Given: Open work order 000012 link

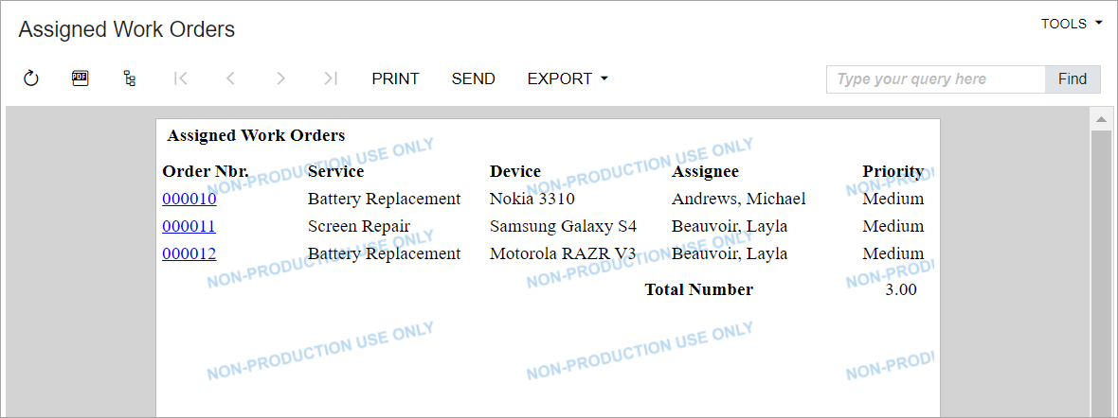Looking at the screenshot, I should click(x=189, y=253).
